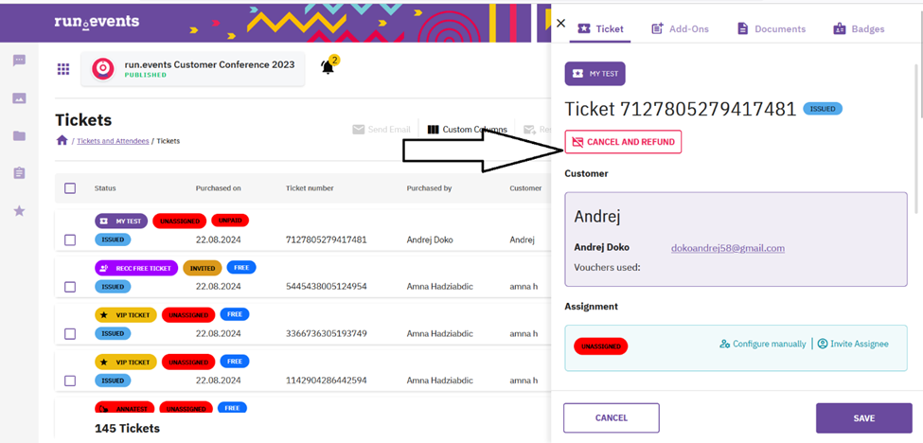Click the MY TEST ticket type button
The image size is (923, 443).
pos(595,74)
